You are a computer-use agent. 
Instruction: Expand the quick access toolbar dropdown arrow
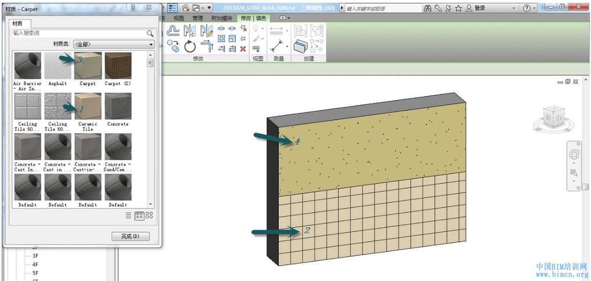tap(210, 8)
